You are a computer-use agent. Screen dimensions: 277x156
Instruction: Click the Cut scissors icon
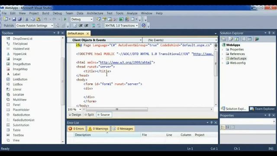coord(27,19)
